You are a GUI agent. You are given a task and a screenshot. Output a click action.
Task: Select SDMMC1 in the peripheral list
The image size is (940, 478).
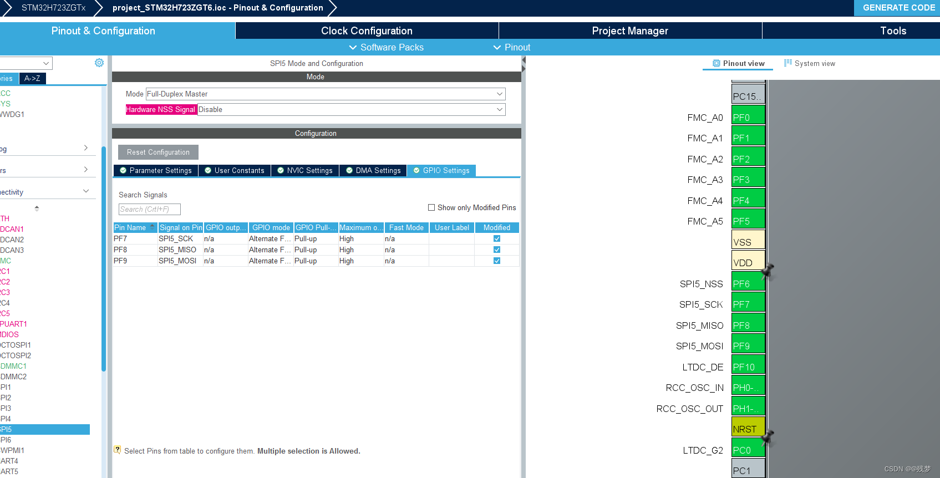(x=13, y=366)
